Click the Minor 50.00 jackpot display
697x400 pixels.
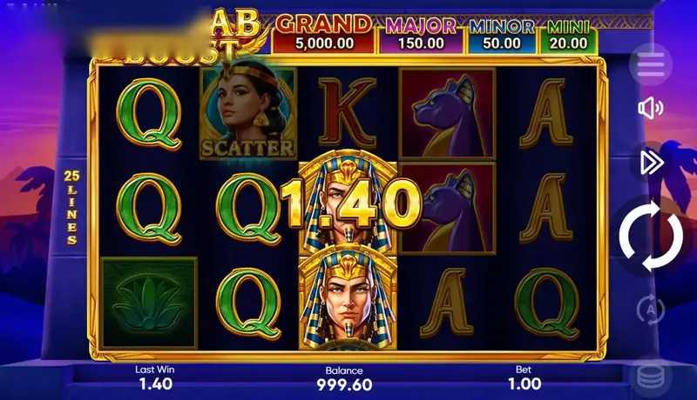click(502, 36)
